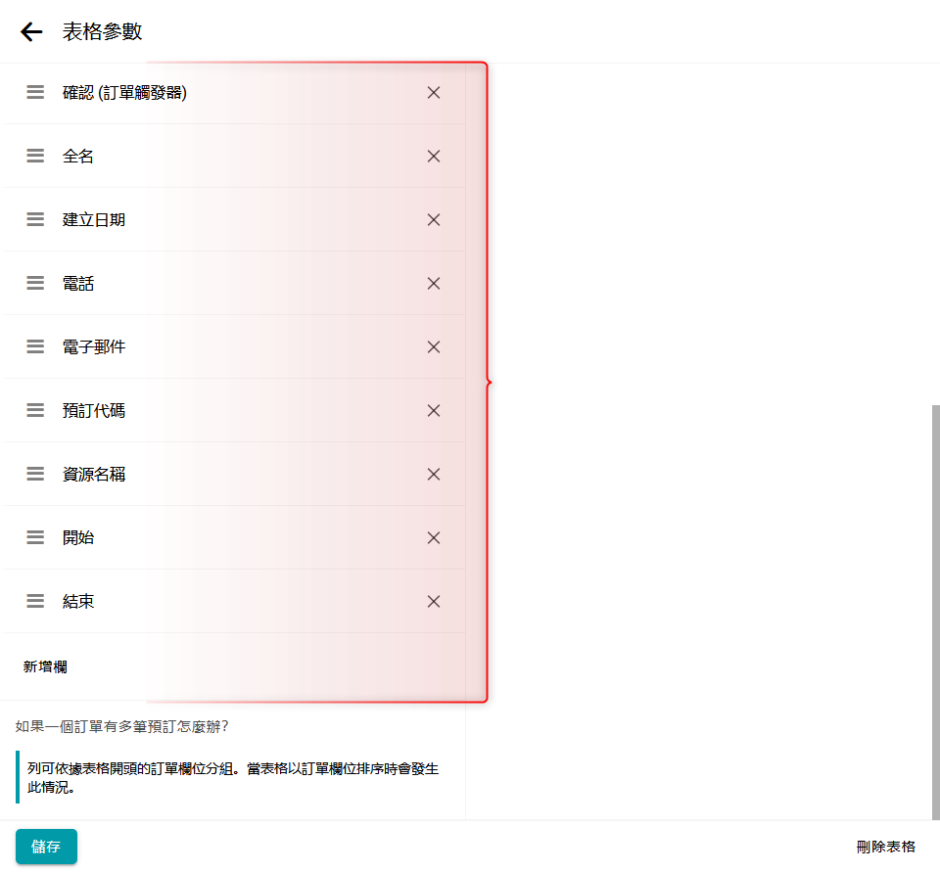The width and height of the screenshot is (940, 872).
Task: Click the hamburger handle beside 電子郵件
Action: tap(35, 347)
